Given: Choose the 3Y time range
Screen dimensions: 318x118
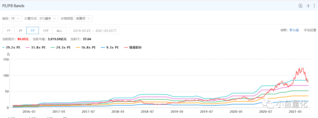Looking at the screenshot, I should (21, 31).
